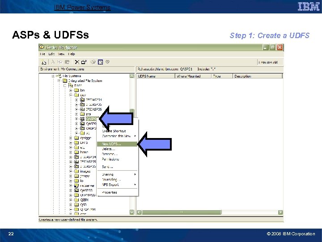
Task: Open the Customize this View submenu
Action: pyautogui.click(x=117, y=136)
